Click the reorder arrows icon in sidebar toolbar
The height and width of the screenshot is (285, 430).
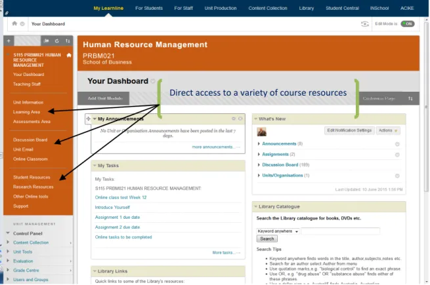pos(68,41)
